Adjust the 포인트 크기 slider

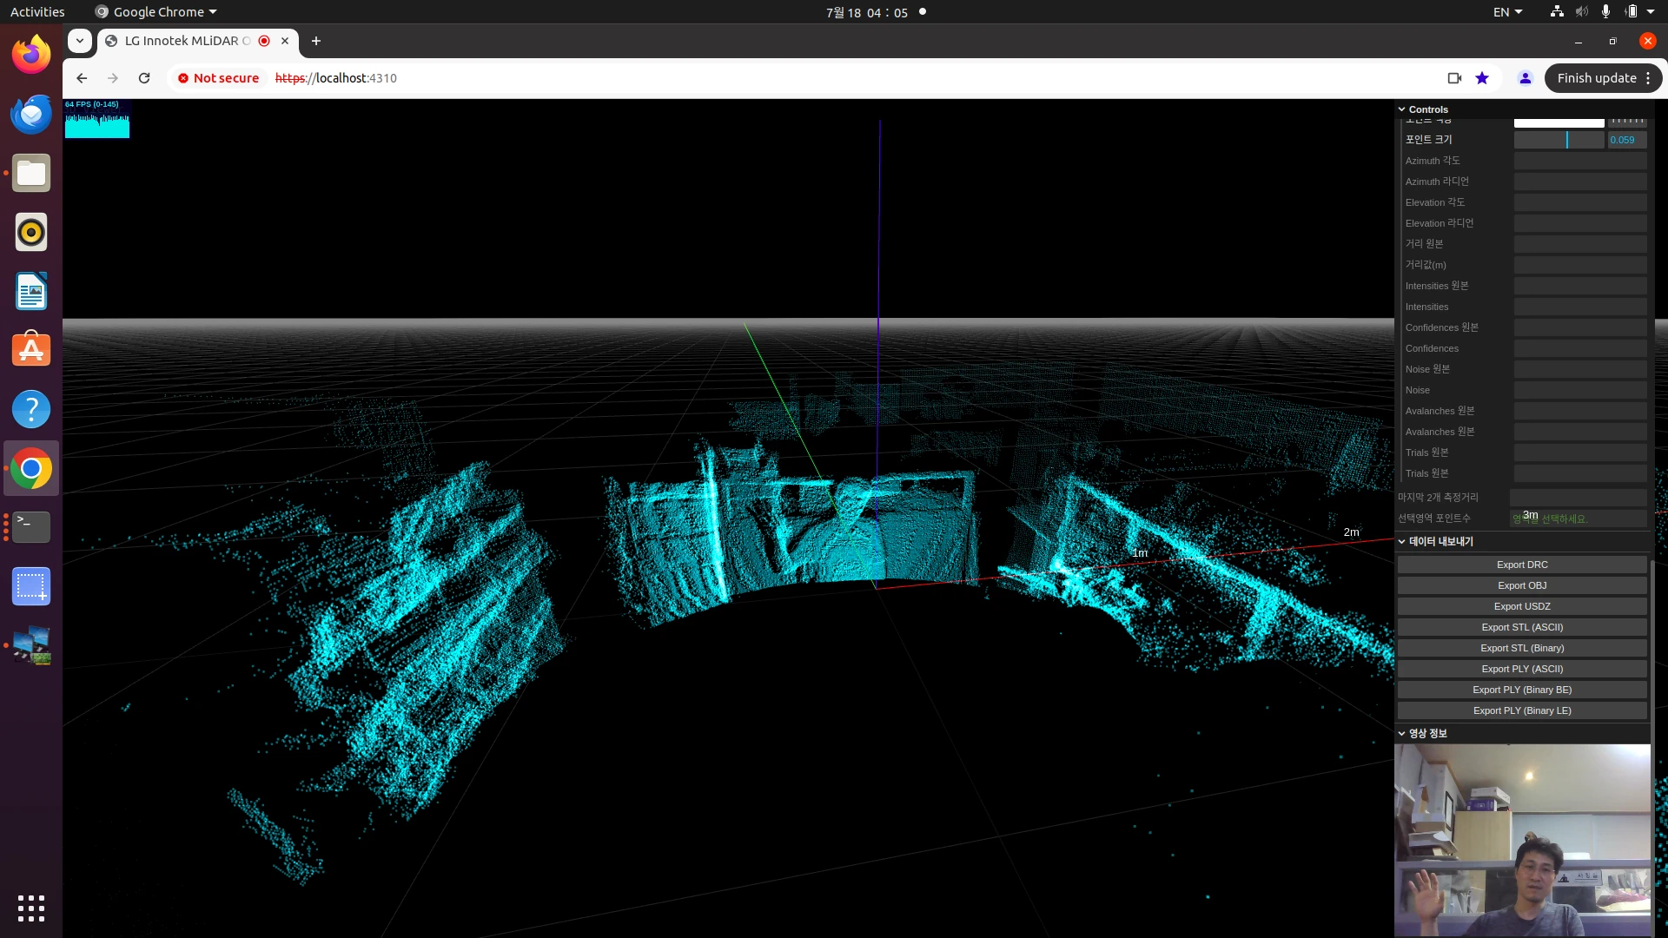coord(1559,140)
